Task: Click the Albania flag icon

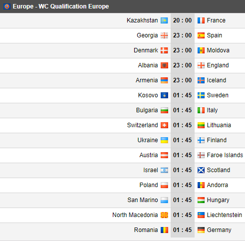Action: pos(164,65)
